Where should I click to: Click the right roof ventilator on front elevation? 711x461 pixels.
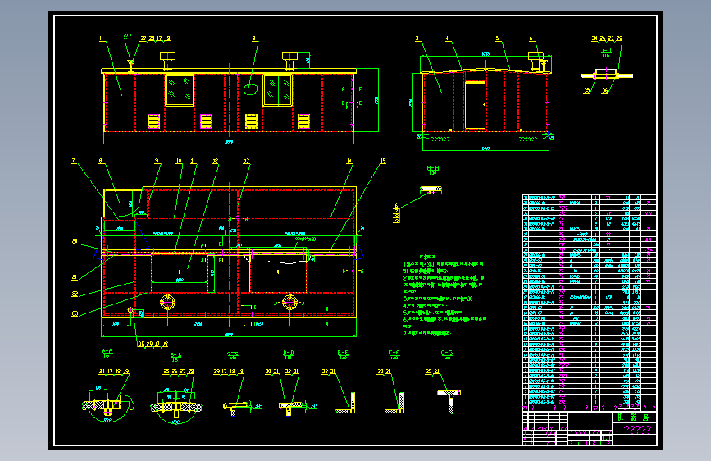click(x=289, y=62)
